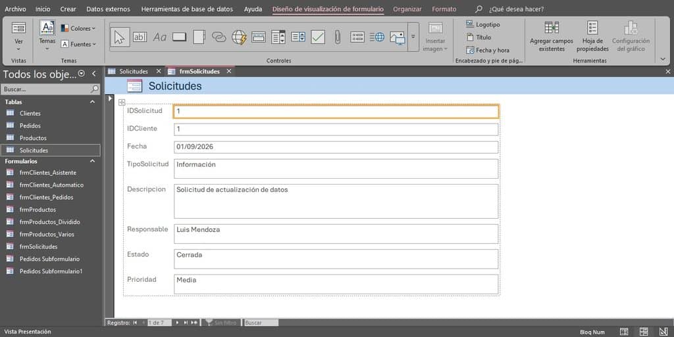Pick the label (Aa) control
The width and height of the screenshot is (674, 337).
(x=159, y=37)
